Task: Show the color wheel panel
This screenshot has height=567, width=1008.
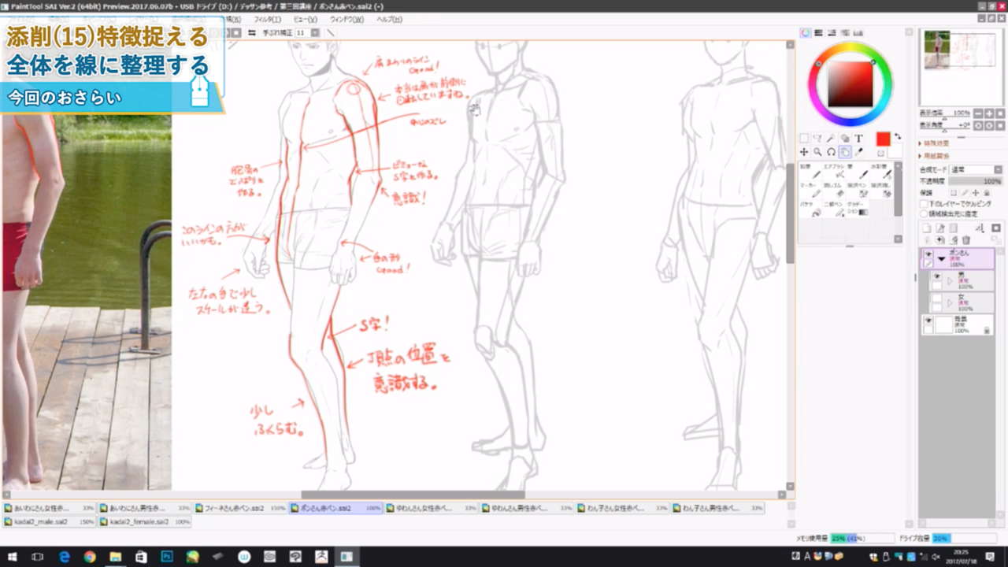Action: [x=806, y=33]
